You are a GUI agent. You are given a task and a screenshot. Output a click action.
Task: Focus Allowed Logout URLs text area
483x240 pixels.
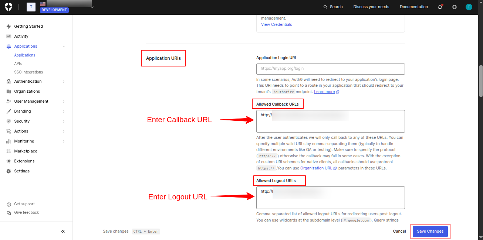click(x=331, y=198)
